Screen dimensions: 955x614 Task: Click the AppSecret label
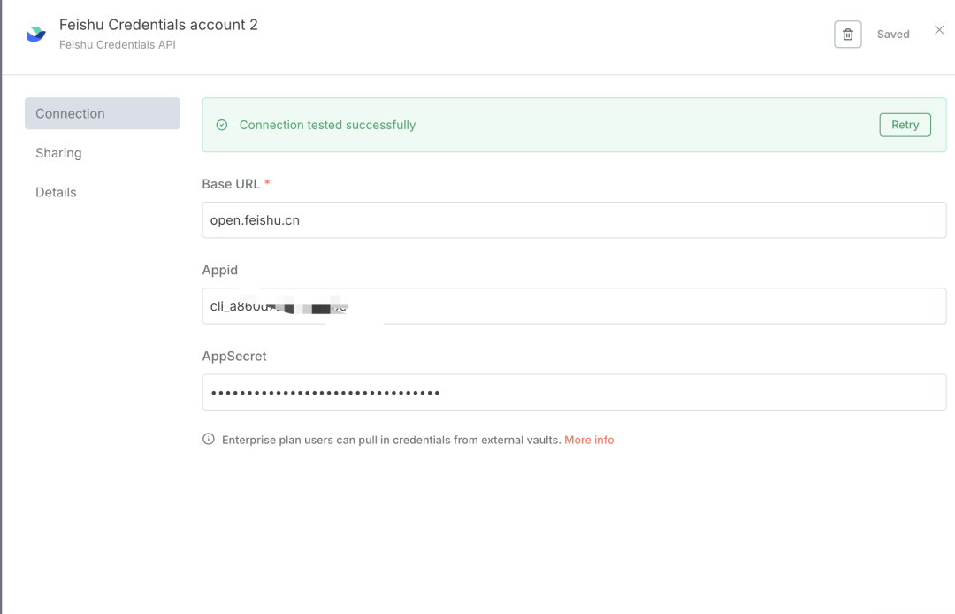(234, 356)
